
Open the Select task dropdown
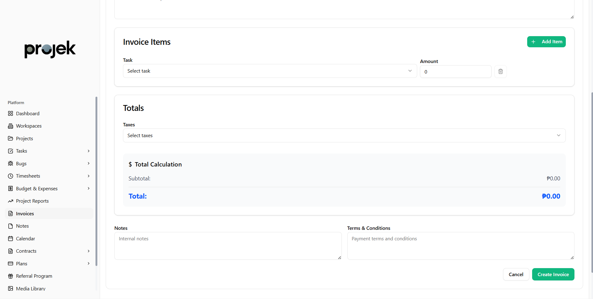269,71
